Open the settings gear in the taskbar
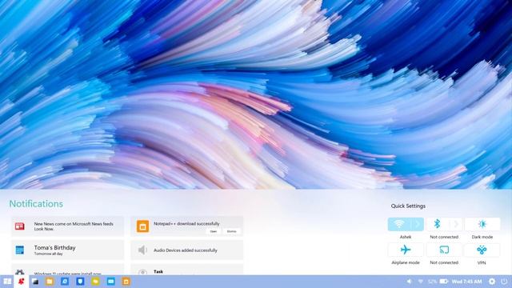 click(492, 281)
